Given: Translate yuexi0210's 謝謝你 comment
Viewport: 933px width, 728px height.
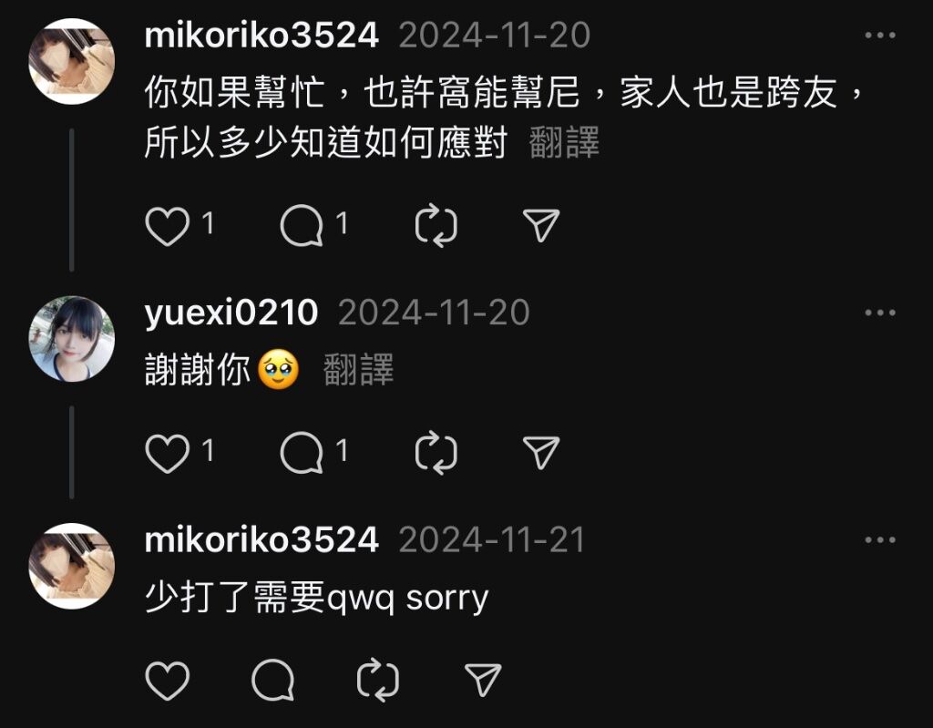Looking at the screenshot, I should [358, 370].
